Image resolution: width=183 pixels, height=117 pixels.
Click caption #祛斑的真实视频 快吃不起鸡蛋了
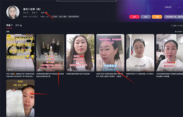click(78, 74)
